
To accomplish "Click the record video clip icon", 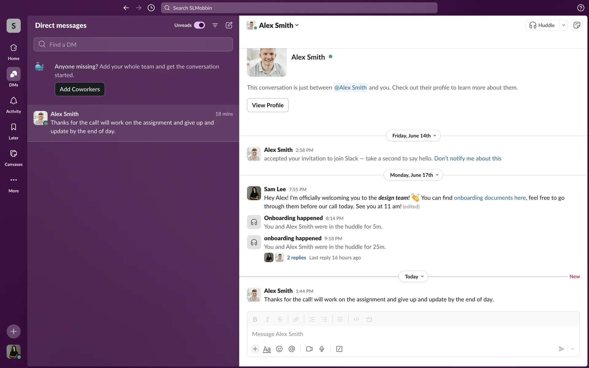I will [309, 349].
